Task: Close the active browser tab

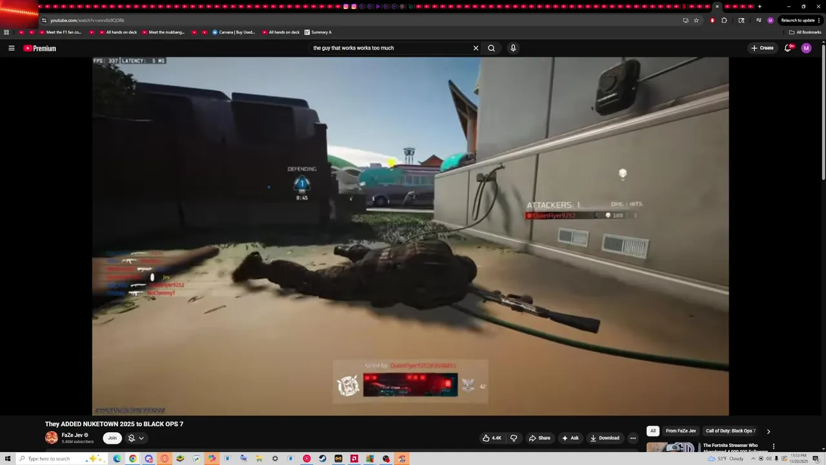Action: [x=717, y=6]
